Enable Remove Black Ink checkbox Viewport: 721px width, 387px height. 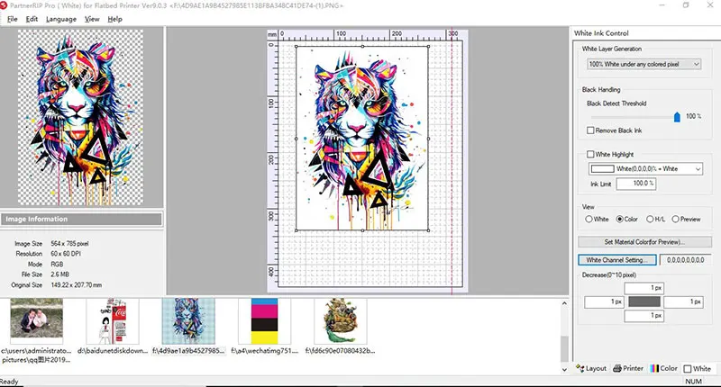[590, 130]
